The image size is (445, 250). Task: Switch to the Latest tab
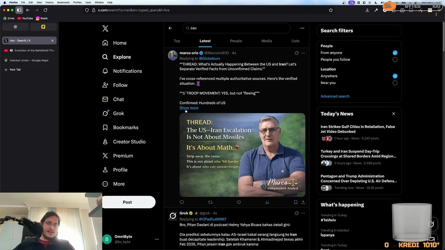pos(205,41)
